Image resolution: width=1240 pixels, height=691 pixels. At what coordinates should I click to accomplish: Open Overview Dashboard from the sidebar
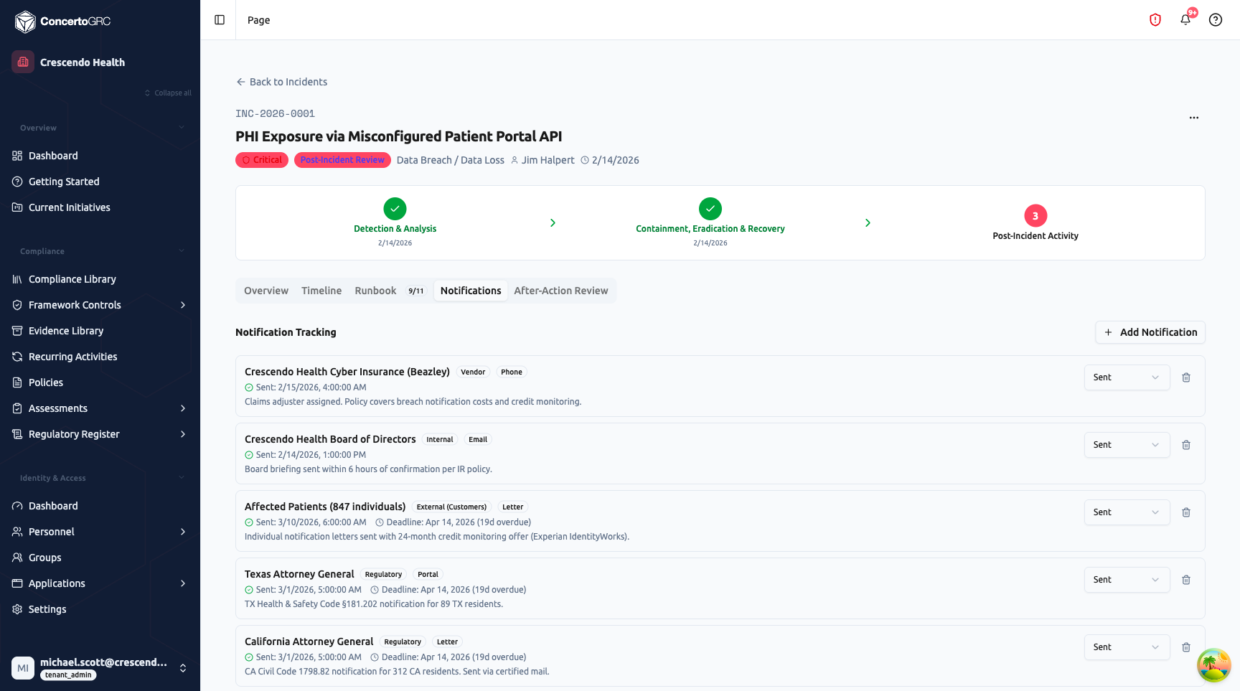pyautogui.click(x=100, y=156)
